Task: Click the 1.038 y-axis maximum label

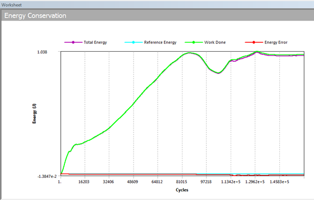Action: [42, 52]
